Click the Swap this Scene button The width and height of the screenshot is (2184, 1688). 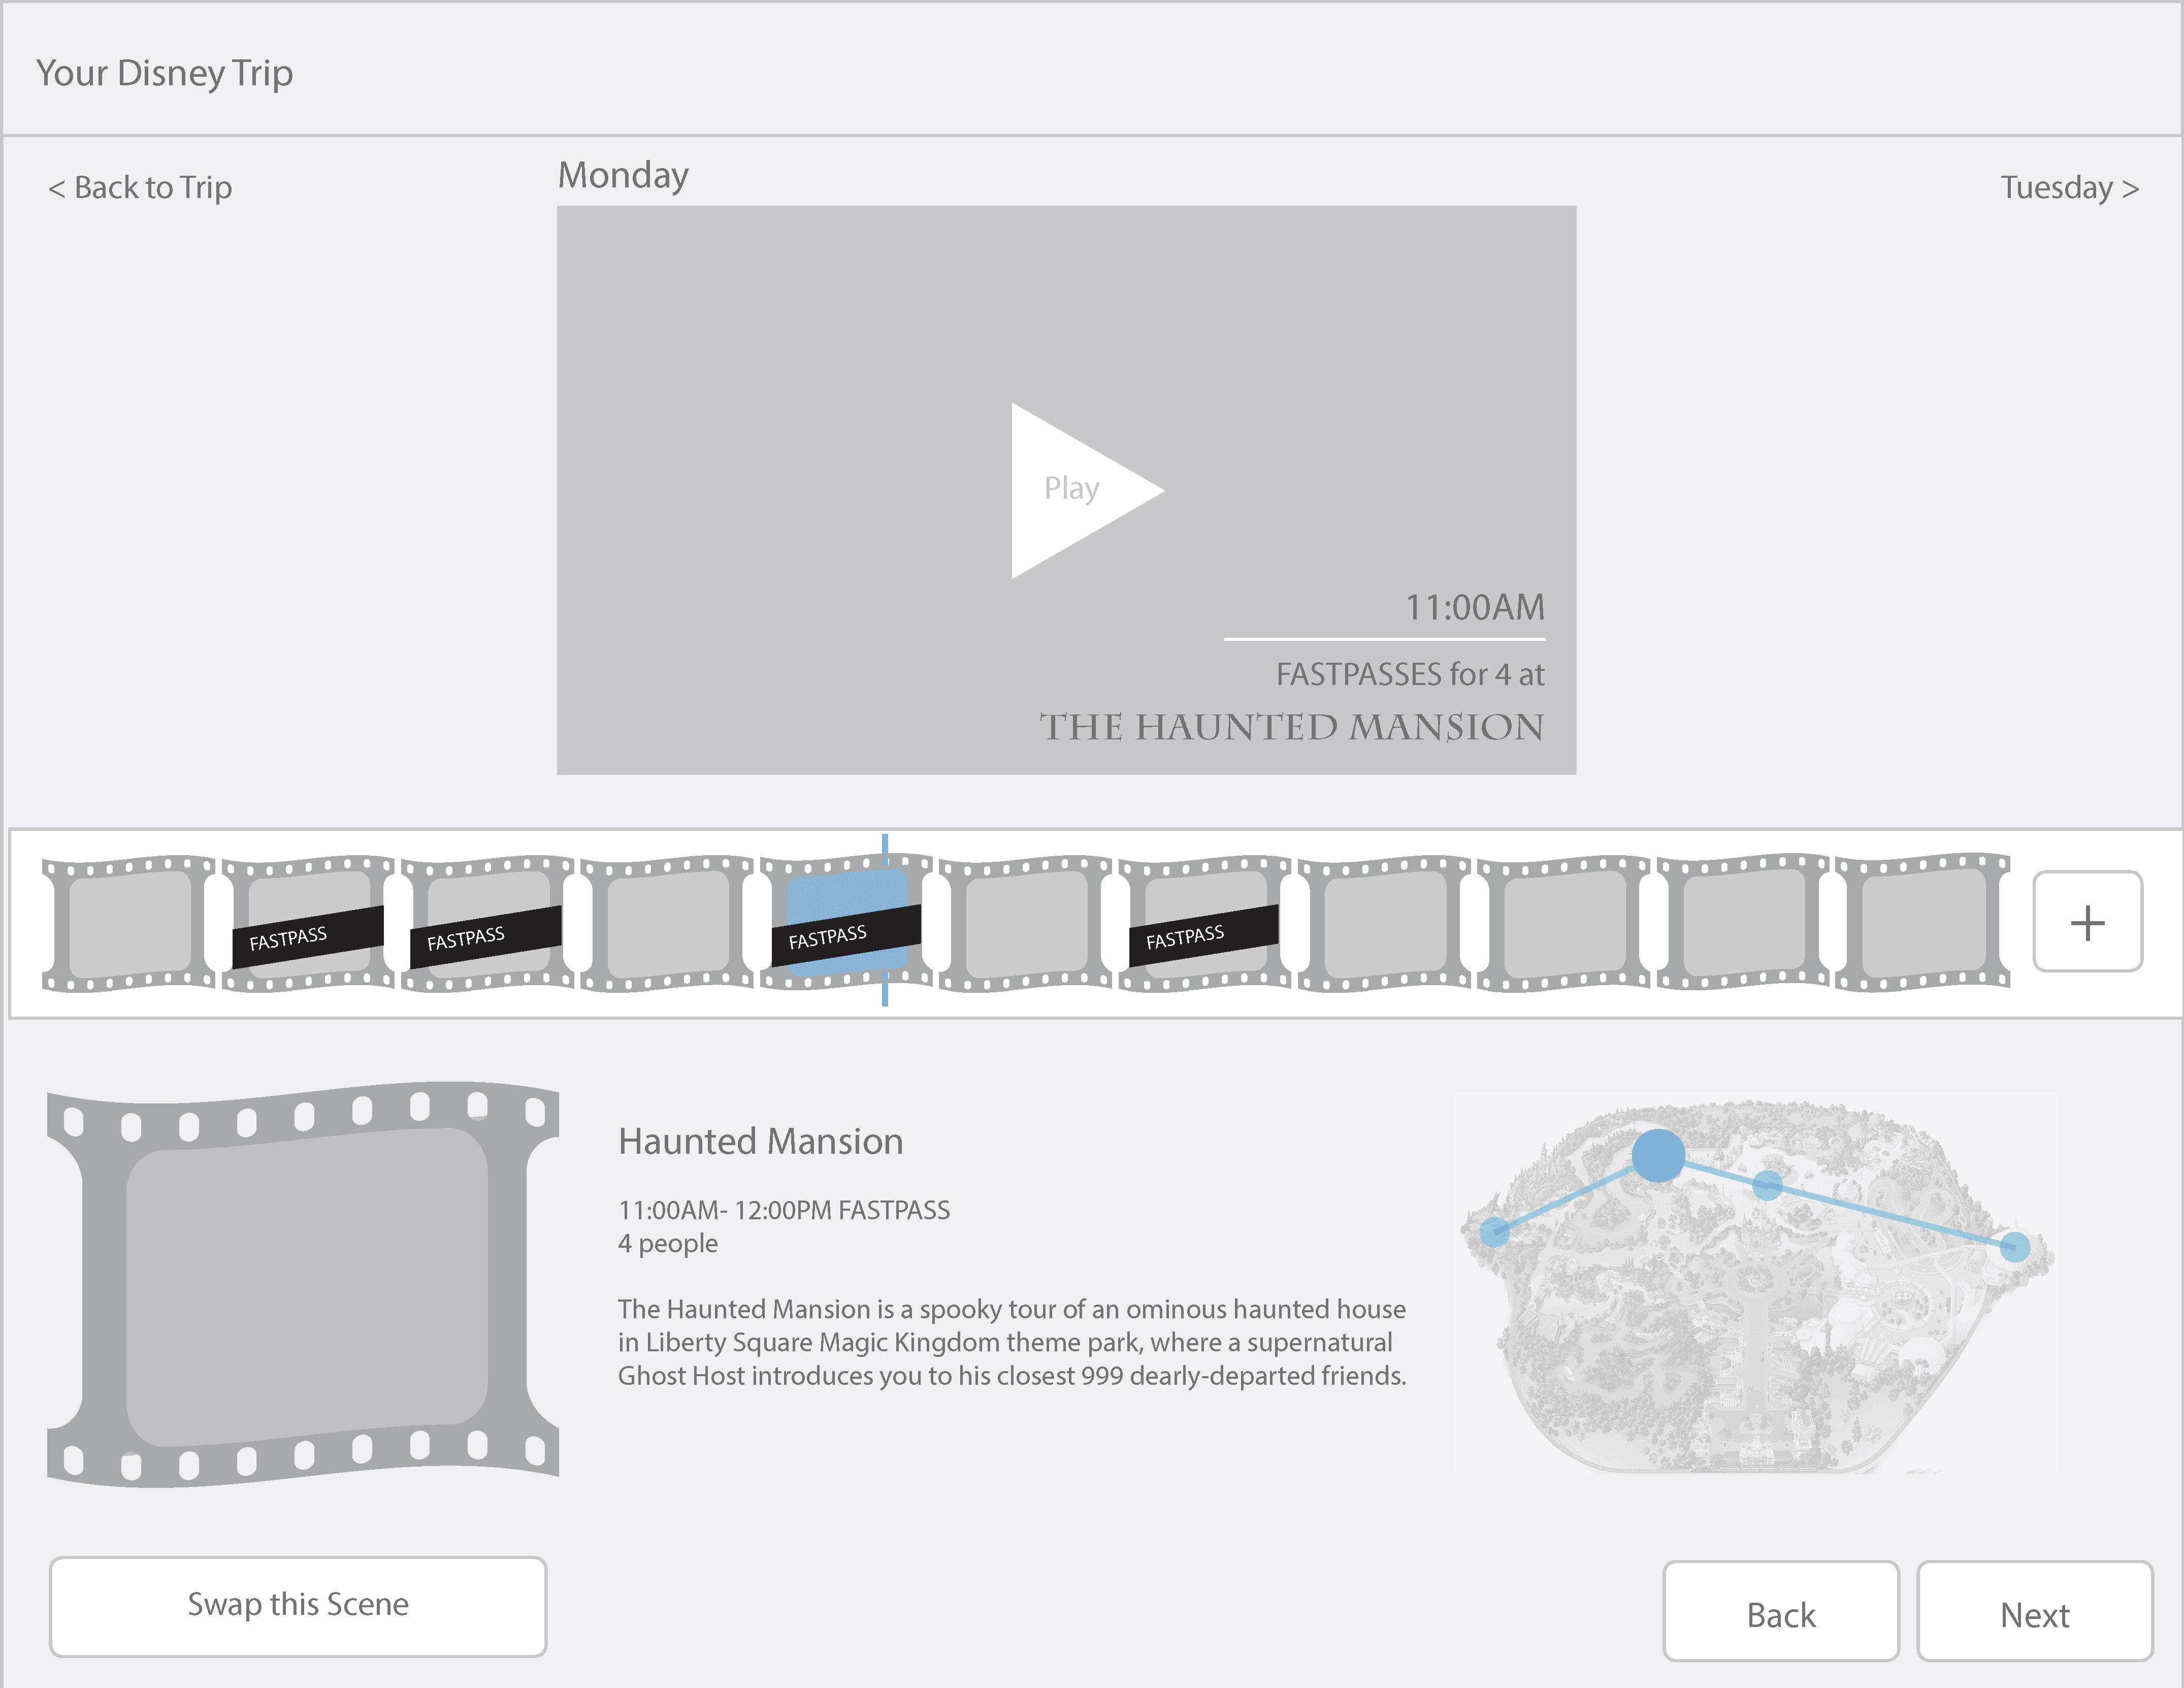tap(298, 1605)
